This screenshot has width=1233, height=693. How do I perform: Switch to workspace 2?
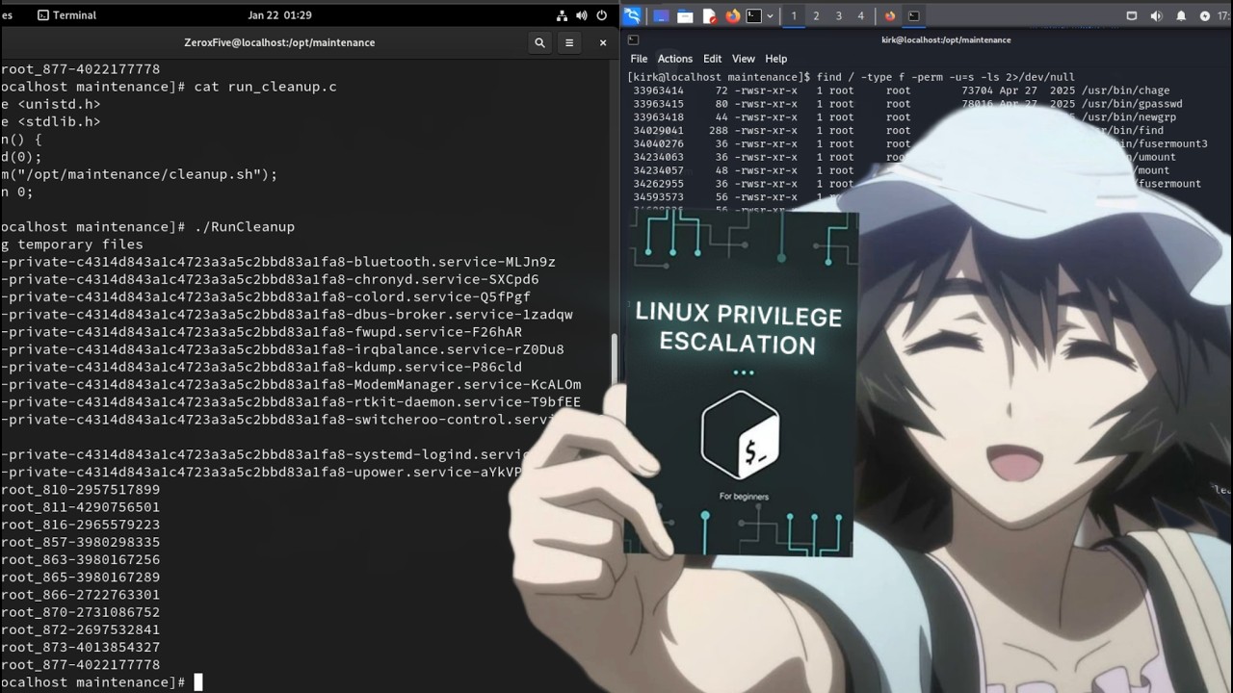click(x=816, y=15)
